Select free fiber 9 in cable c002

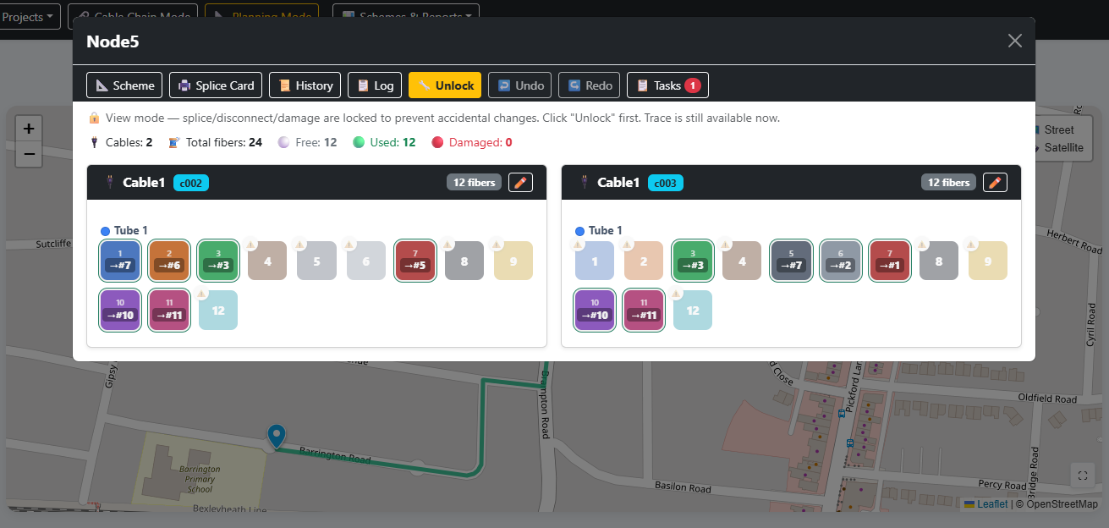click(x=513, y=261)
